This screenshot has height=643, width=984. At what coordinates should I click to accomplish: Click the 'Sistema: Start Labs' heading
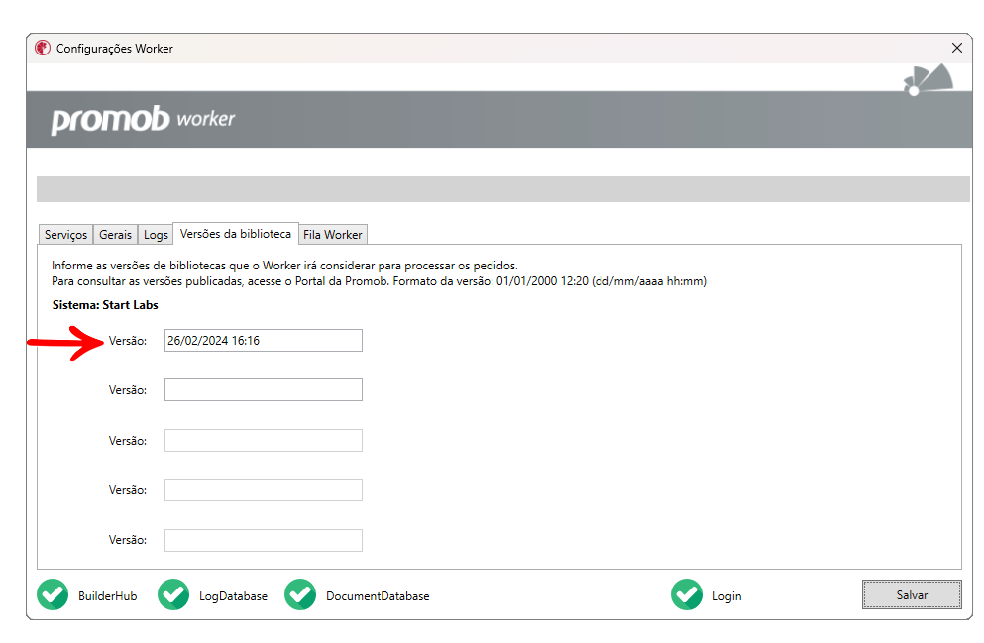point(105,305)
